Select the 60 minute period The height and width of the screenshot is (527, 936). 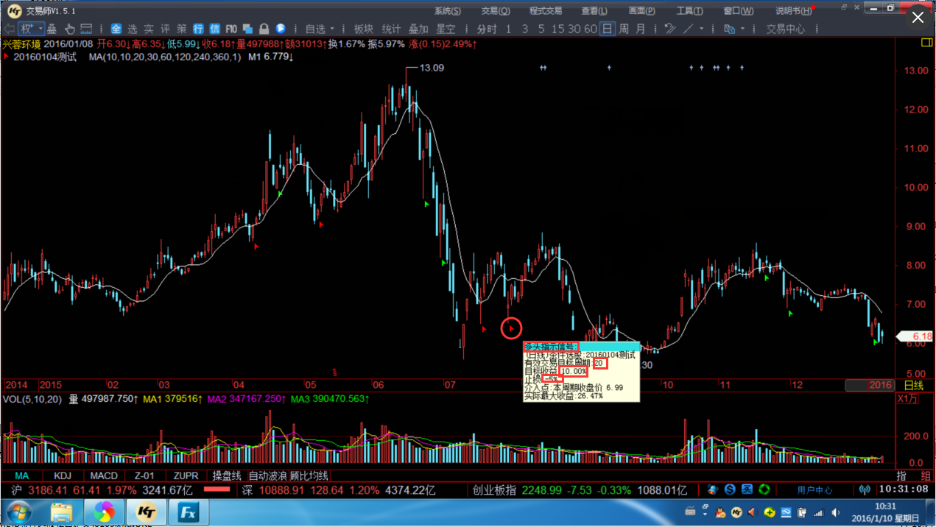point(590,29)
